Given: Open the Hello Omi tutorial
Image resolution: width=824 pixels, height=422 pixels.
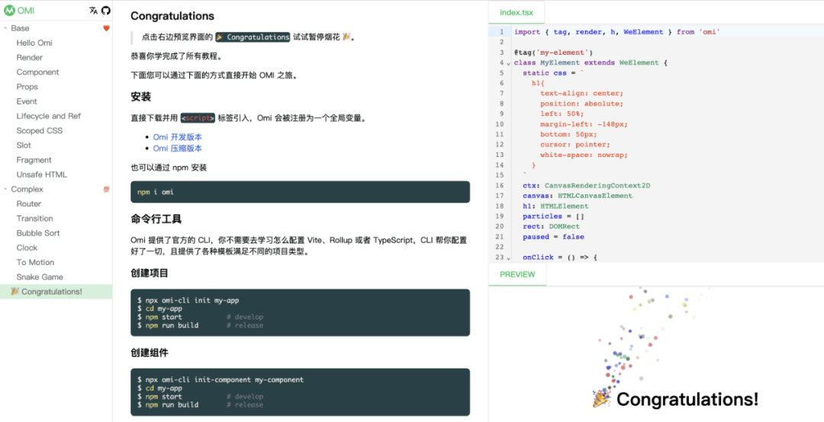Looking at the screenshot, I should pyautogui.click(x=34, y=43).
